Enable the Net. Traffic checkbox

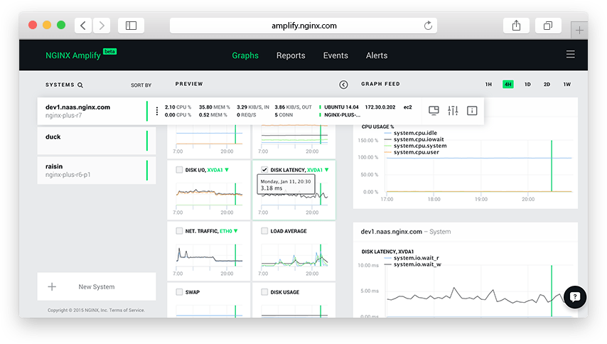click(179, 230)
